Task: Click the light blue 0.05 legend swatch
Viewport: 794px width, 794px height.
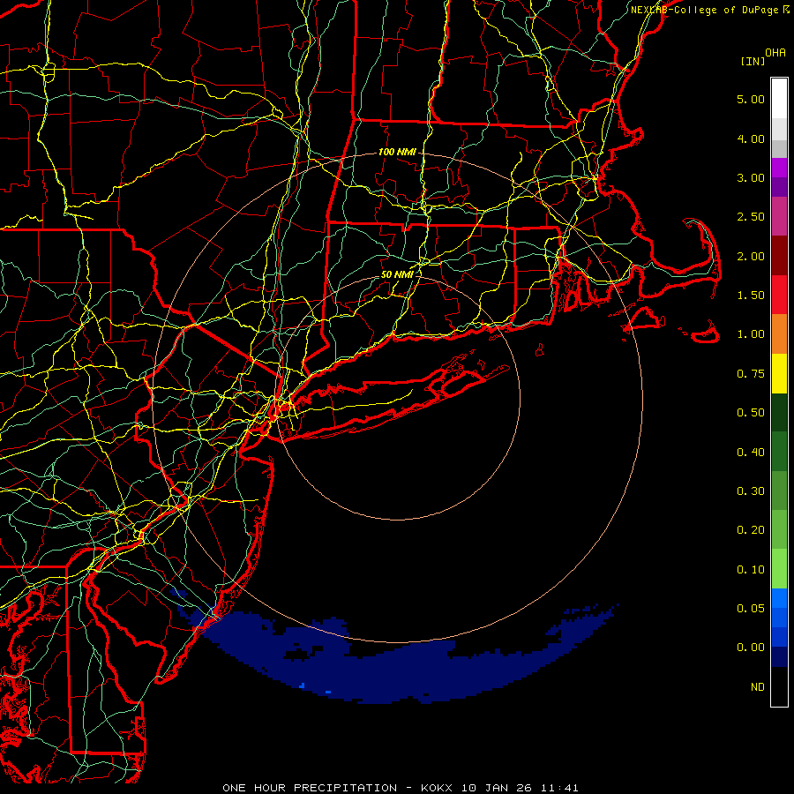Action: point(779,598)
